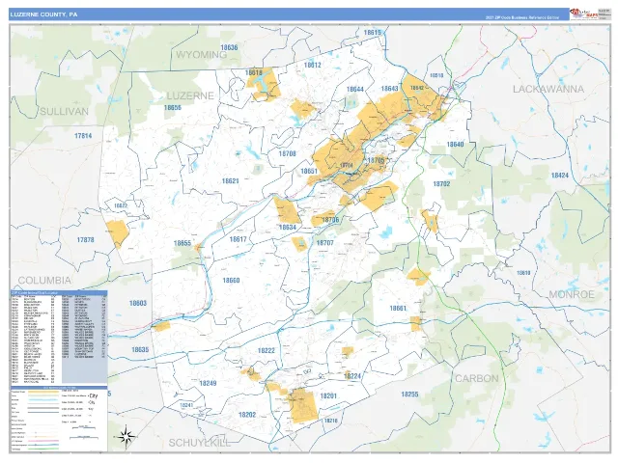Click ZIP code label 18706
618x463 pixels.
tap(330, 220)
